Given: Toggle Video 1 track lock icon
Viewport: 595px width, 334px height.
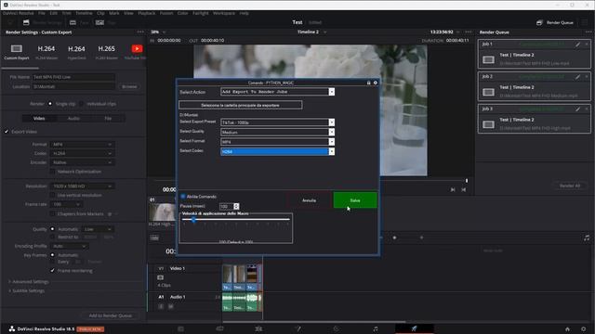Looking at the screenshot, I should pyautogui.click(x=161, y=277).
